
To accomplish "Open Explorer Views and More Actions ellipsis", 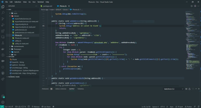I will click(x=36, y=6).
